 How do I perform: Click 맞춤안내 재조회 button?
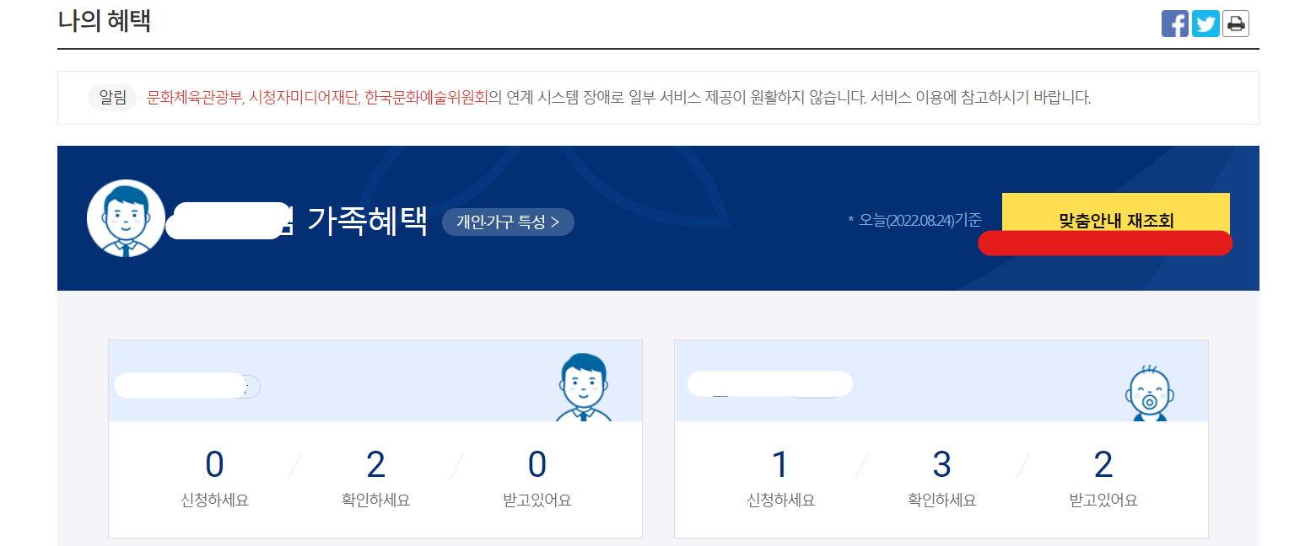[x=1115, y=217]
